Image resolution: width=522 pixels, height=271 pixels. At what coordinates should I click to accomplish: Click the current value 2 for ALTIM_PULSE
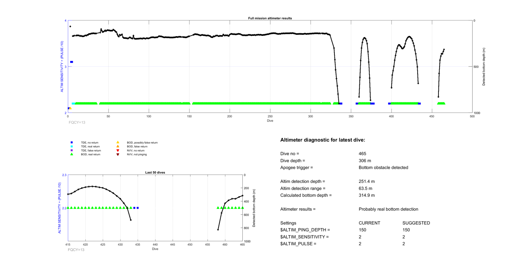pos(360,244)
